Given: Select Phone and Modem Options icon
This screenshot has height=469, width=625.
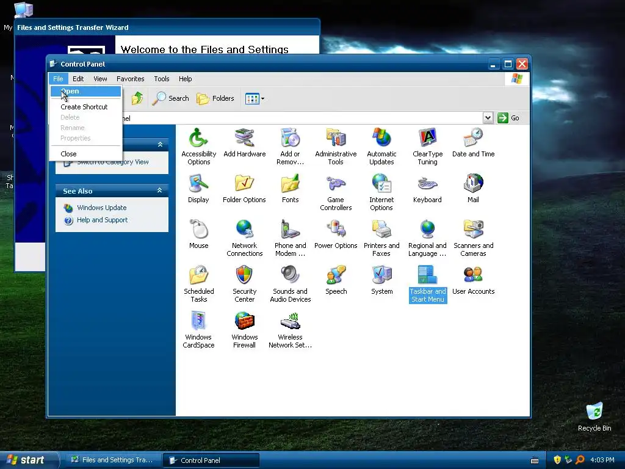Looking at the screenshot, I should 290,238.
